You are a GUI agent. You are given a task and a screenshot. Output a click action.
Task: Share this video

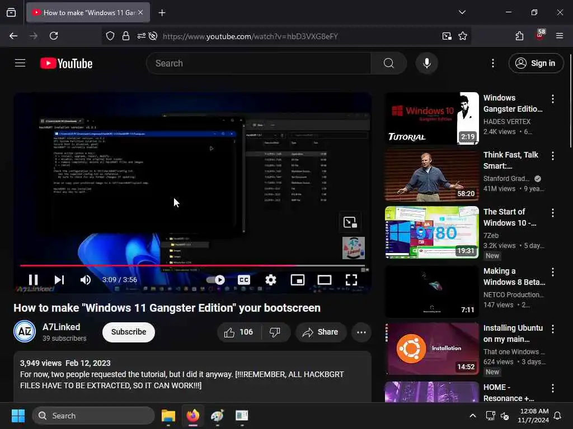pyautogui.click(x=321, y=332)
